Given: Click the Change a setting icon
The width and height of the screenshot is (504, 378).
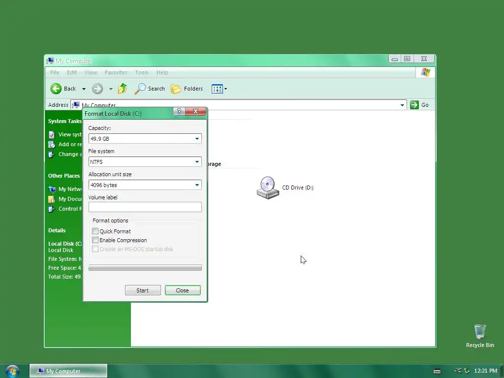Looking at the screenshot, I should (51, 155).
